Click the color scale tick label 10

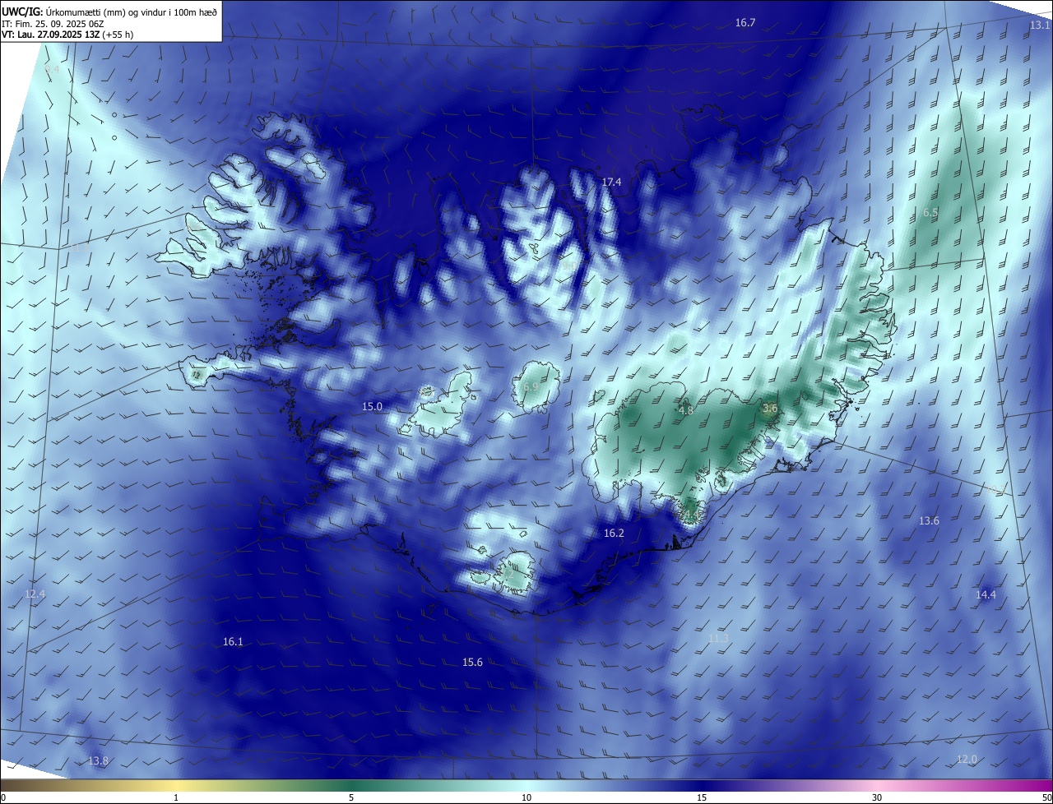point(526,798)
